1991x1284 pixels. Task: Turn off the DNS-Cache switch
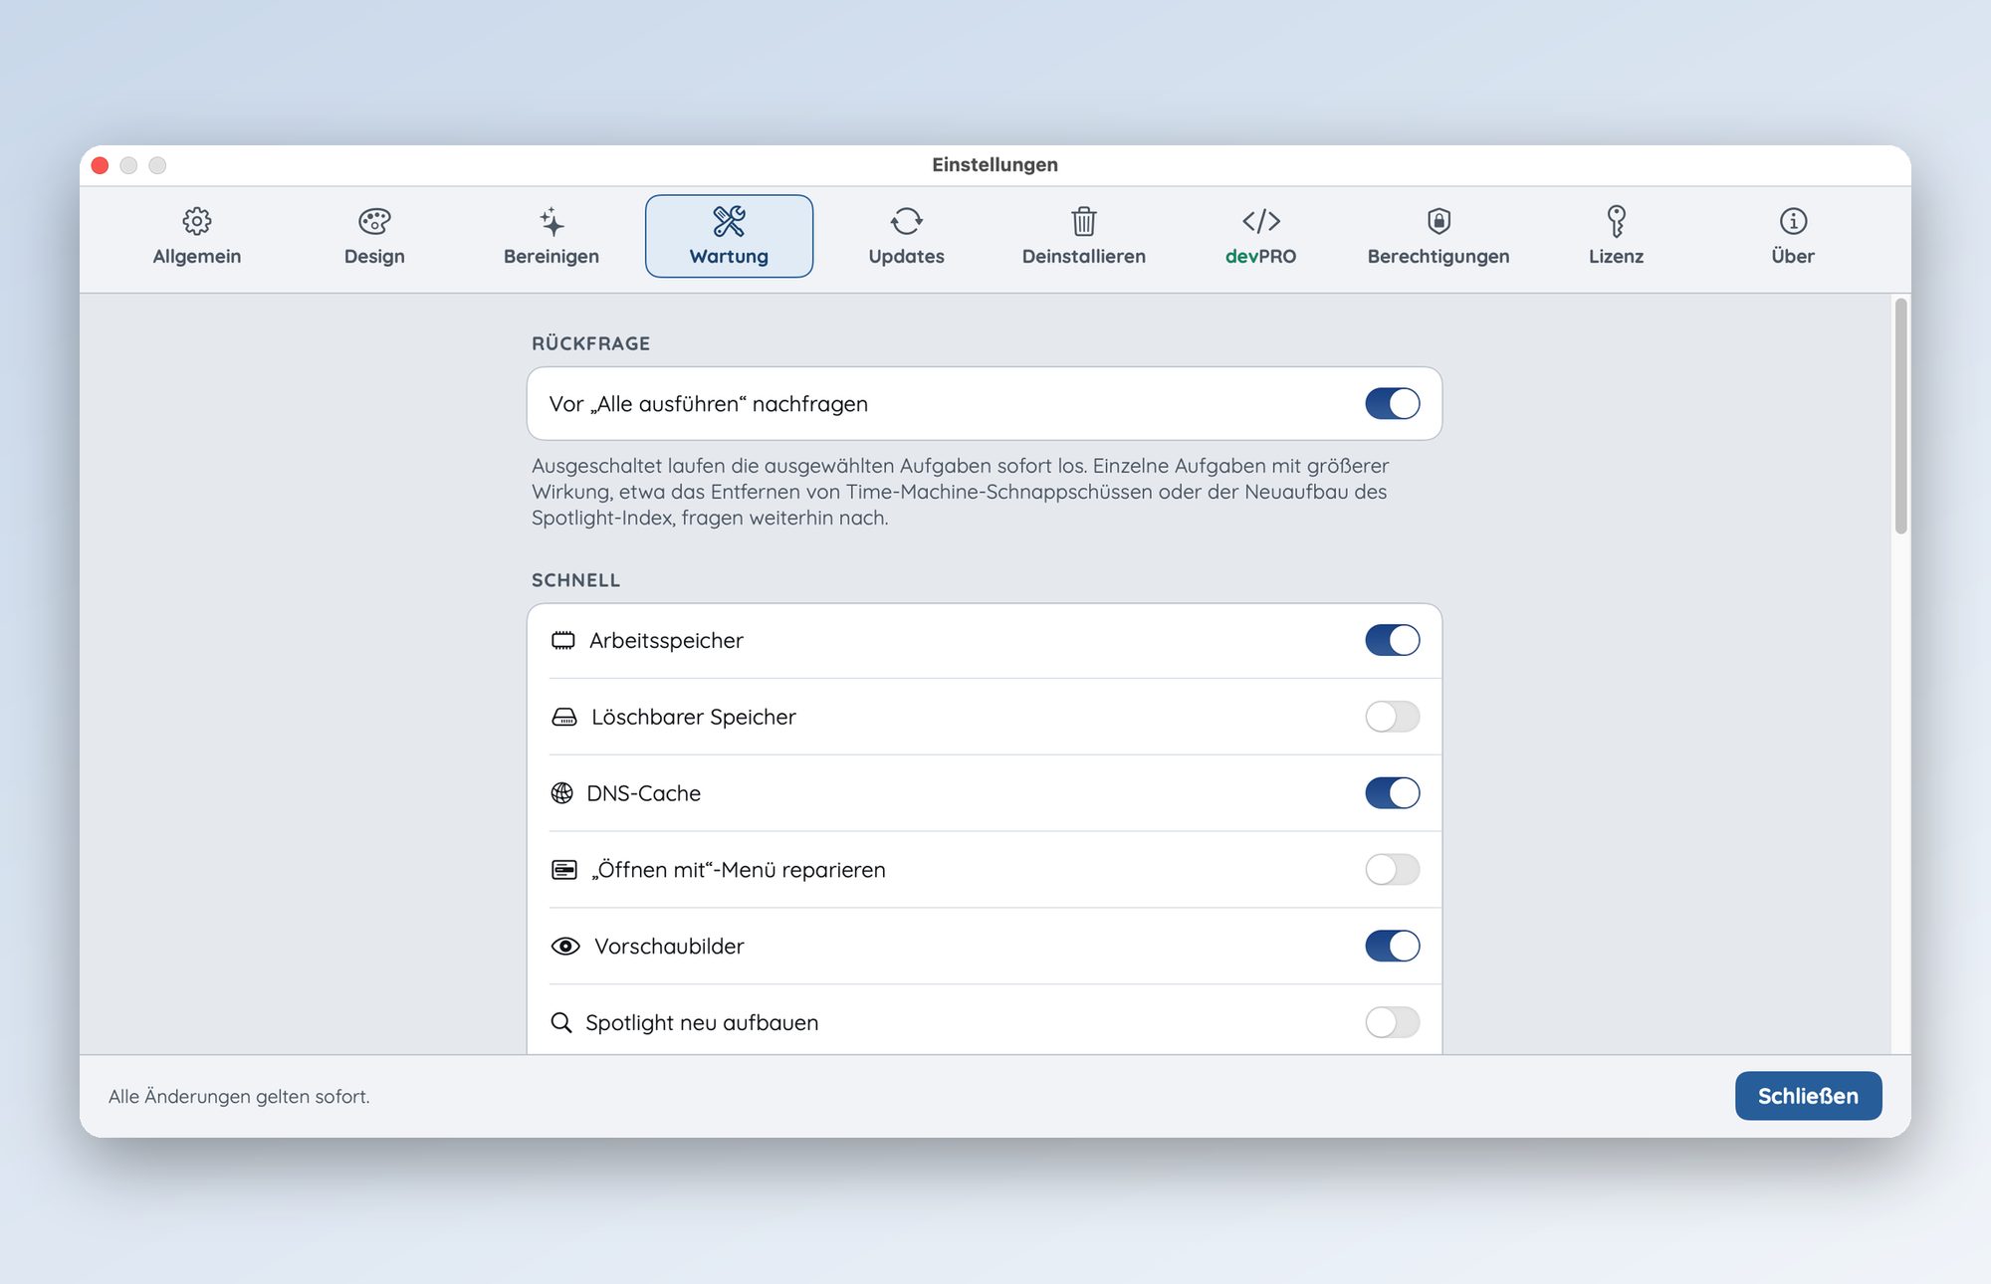1392,793
